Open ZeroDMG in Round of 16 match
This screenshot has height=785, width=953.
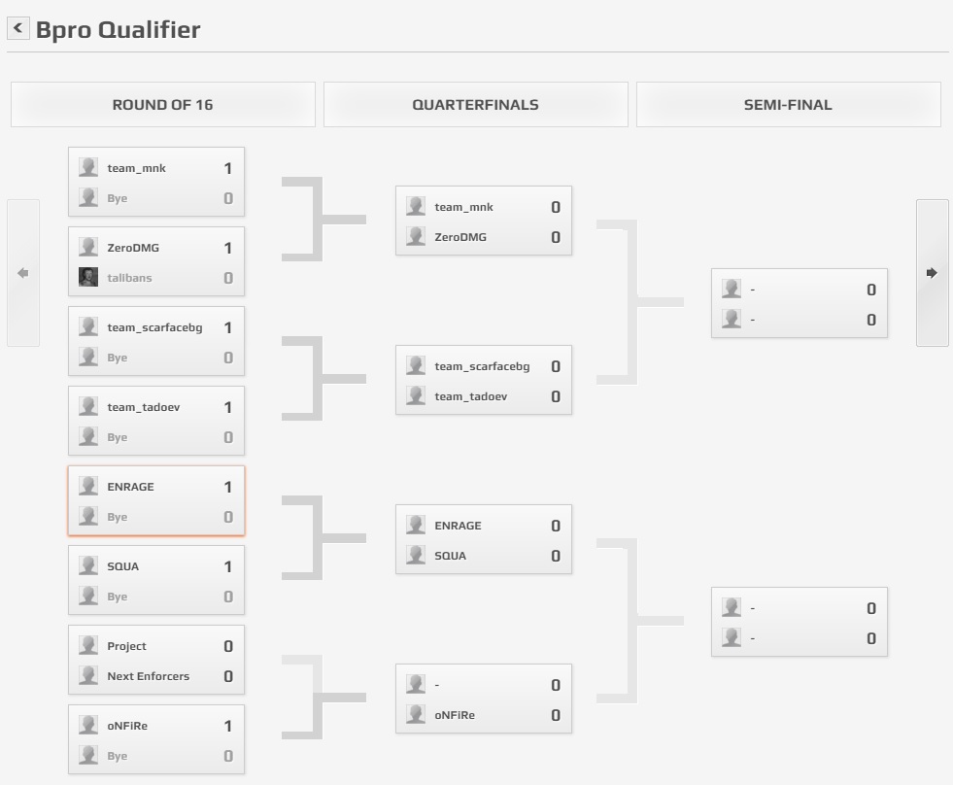(133, 248)
